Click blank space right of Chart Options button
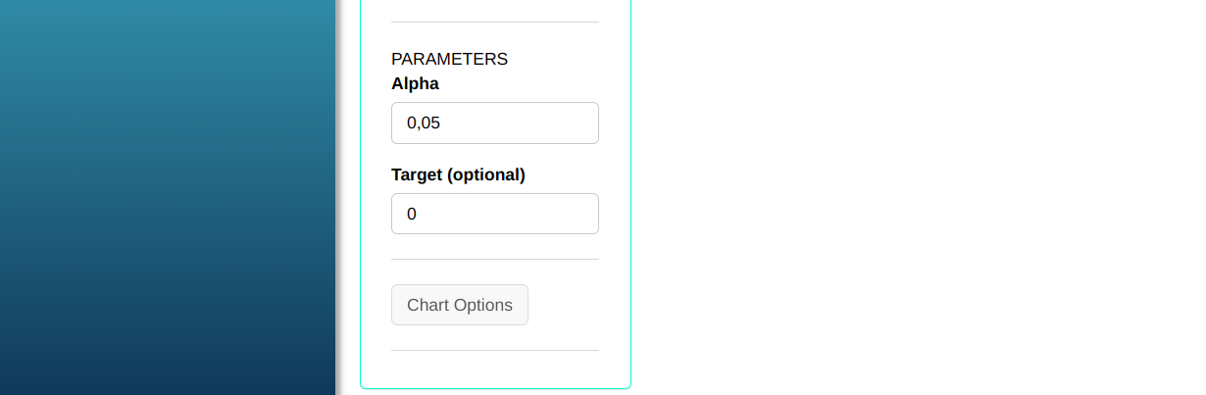Viewport: 1206px width, 395px height. pos(569,305)
